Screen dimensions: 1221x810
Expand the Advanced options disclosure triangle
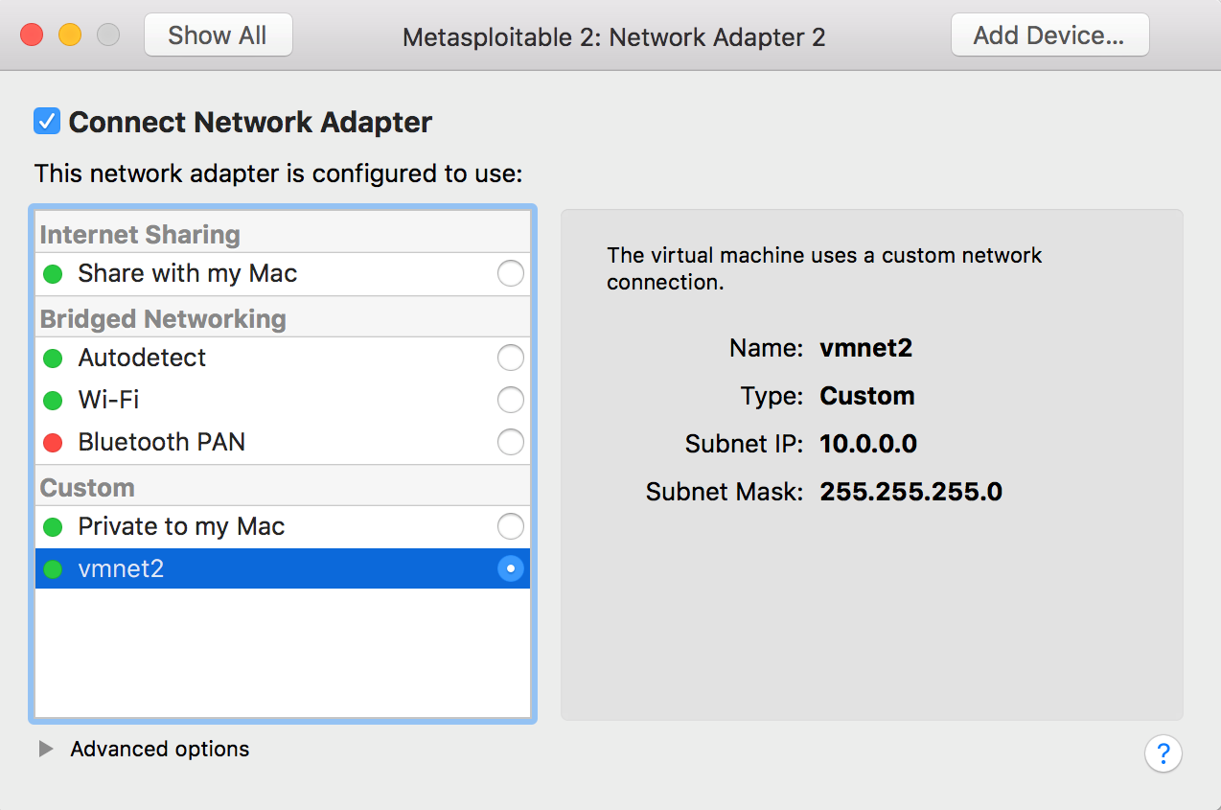[x=46, y=749]
